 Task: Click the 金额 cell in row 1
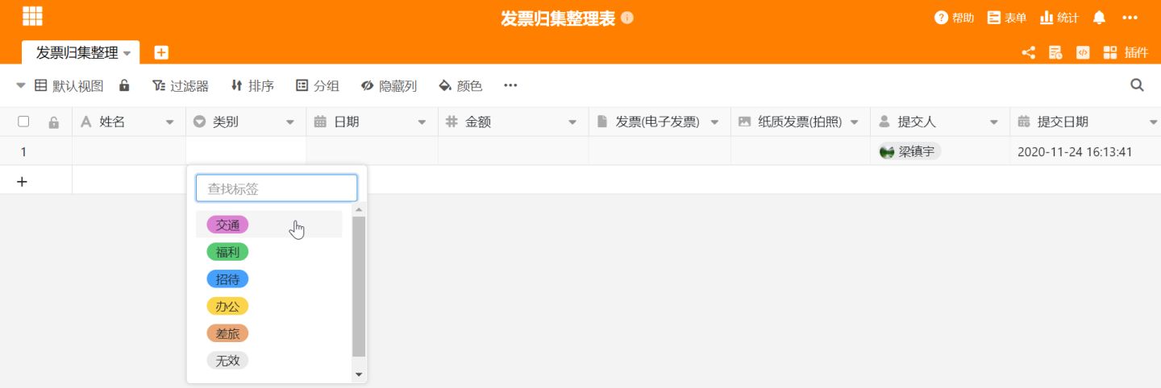coord(514,151)
